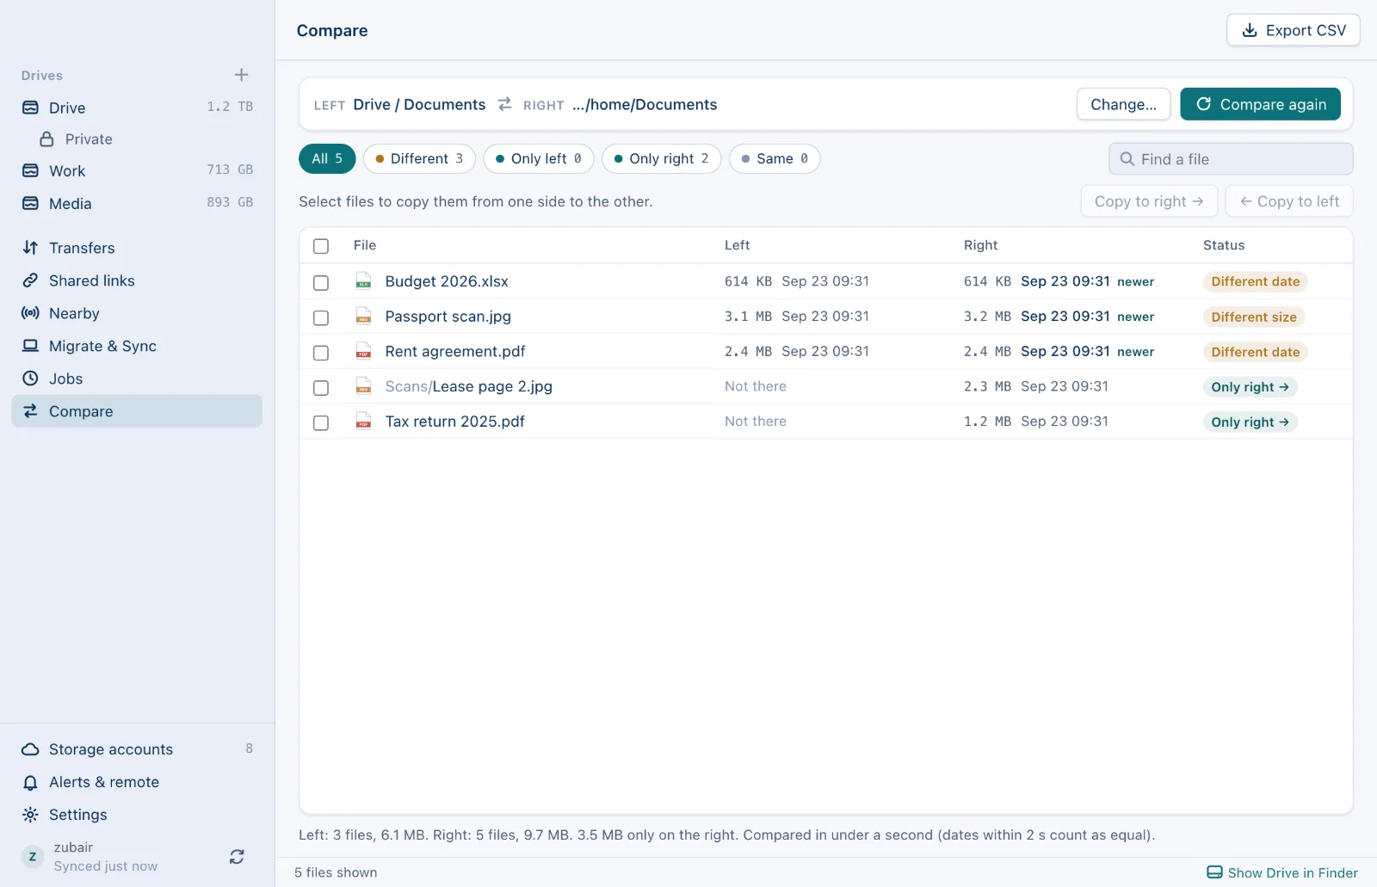Click the Budget 2026.xlsx spreadsheet file icon

tap(364, 281)
